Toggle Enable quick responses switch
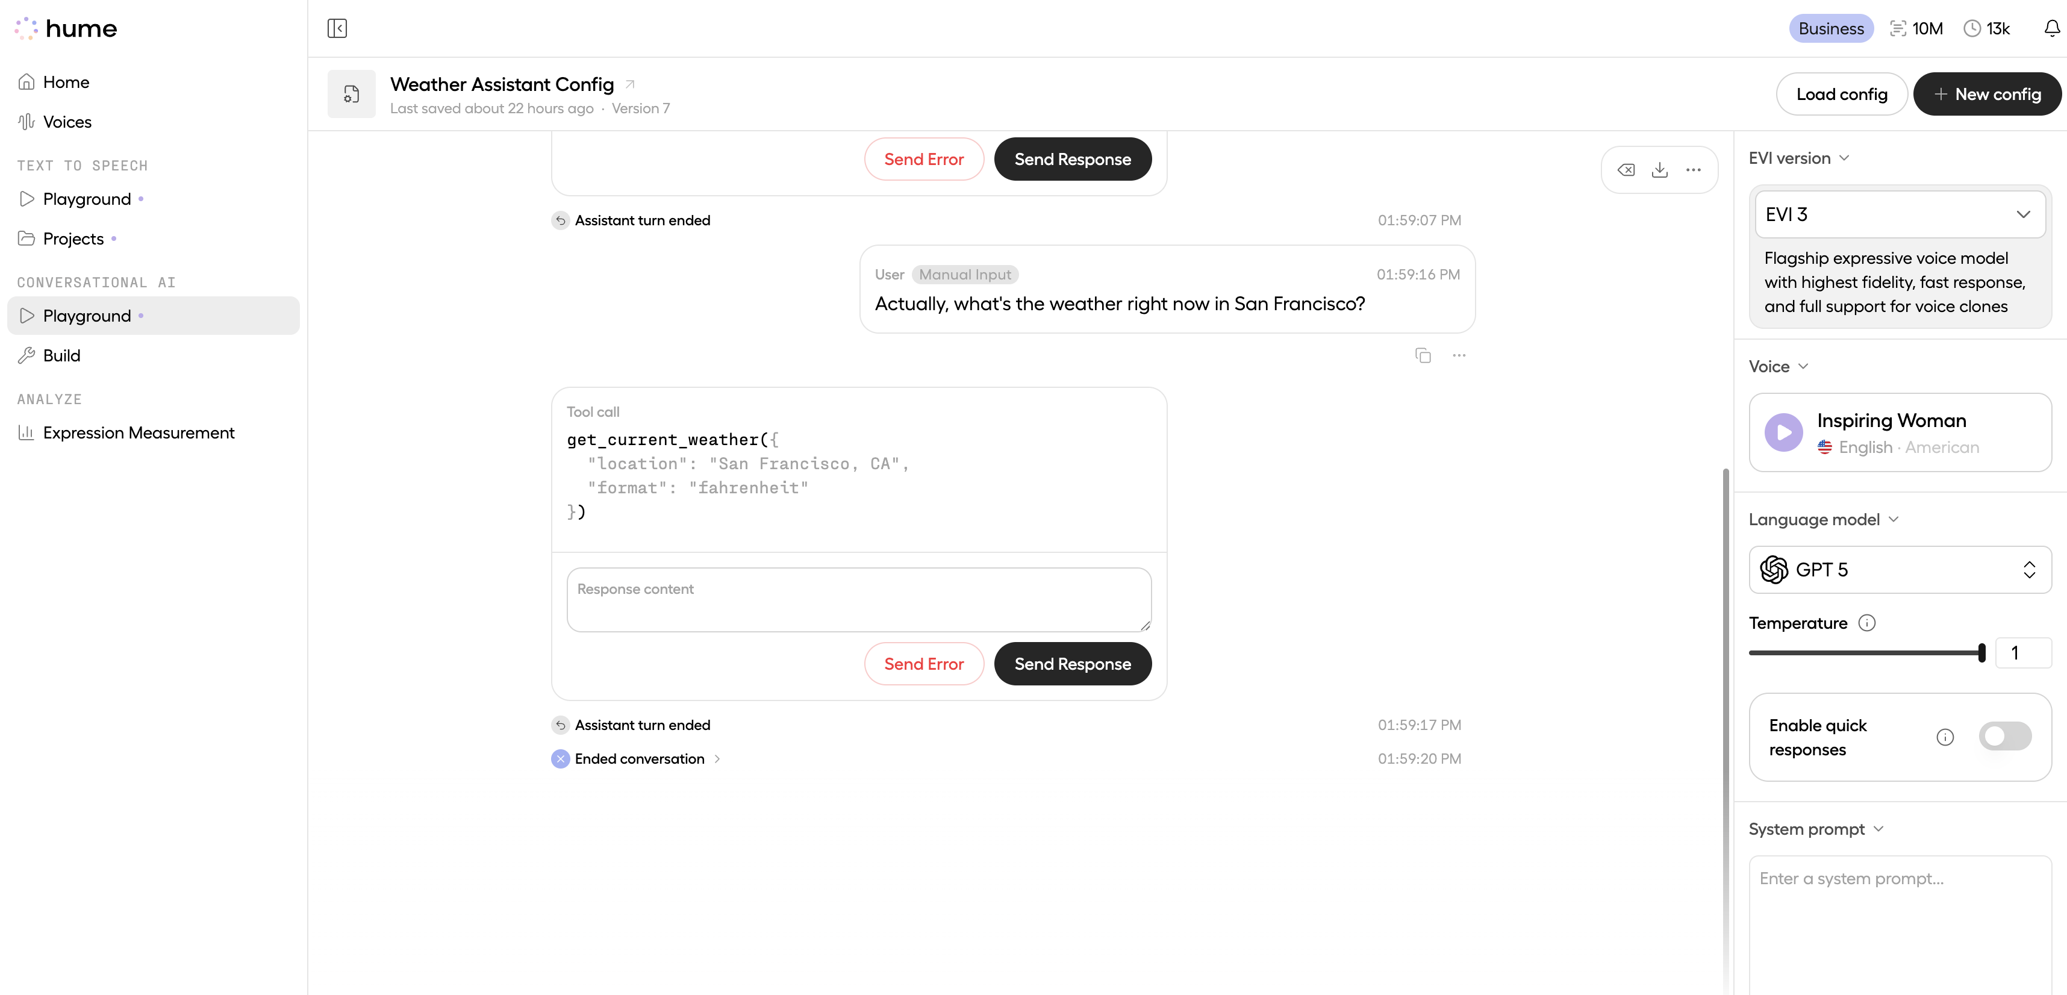Viewport: 2067px width, 995px height. 2004,737
